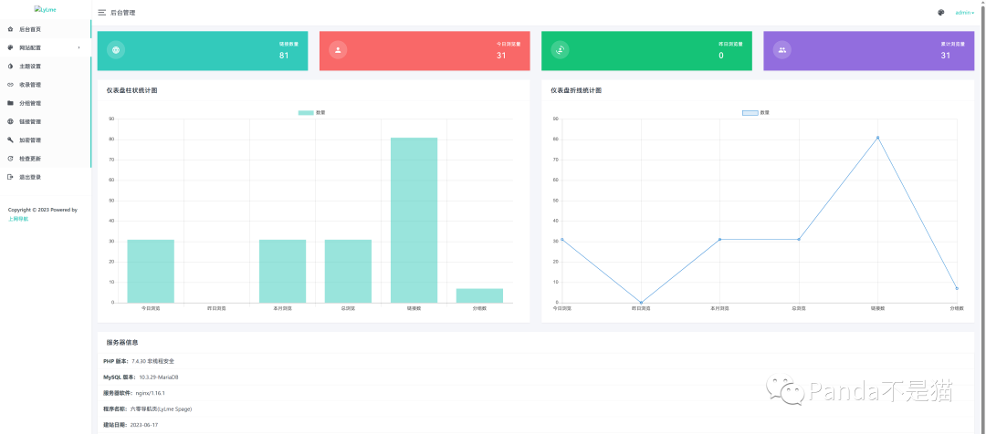Viewport: 986px width, 434px height.
Task: Click the link icon for 收录管理
Action: 10,85
